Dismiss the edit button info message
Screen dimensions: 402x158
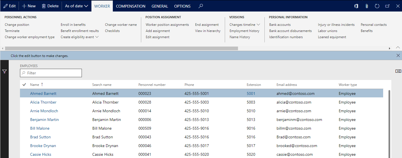398,56
